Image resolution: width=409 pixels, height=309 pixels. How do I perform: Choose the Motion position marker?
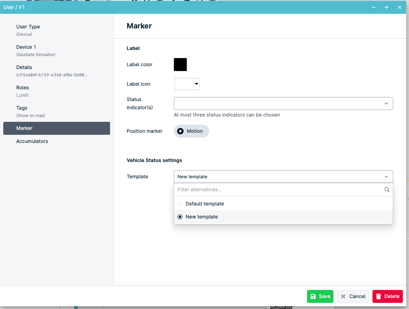pyautogui.click(x=191, y=131)
